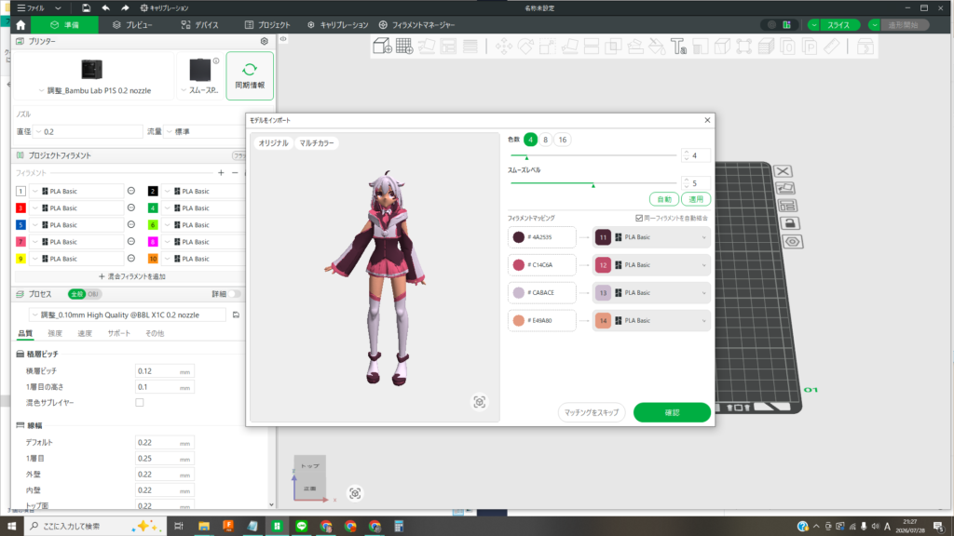The height and width of the screenshot is (536, 954).
Task: Click 混合フィラメントを追加 link
Action: coord(132,276)
